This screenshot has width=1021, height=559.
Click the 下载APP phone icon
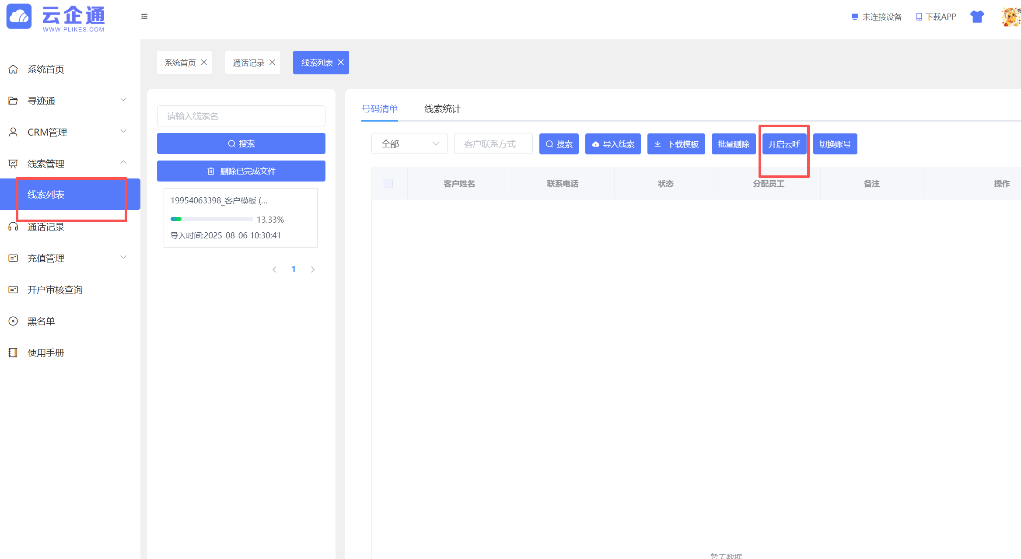[919, 17]
